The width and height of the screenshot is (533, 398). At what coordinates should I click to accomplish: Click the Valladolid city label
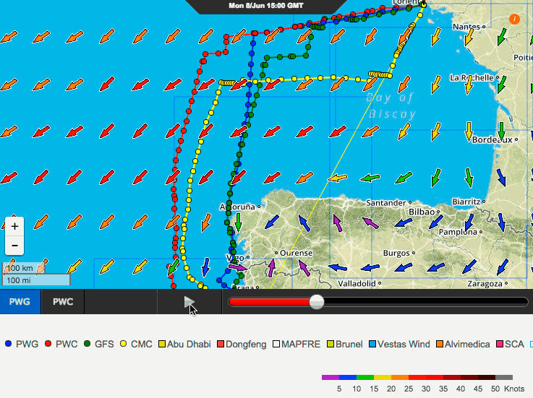pyautogui.click(x=357, y=283)
